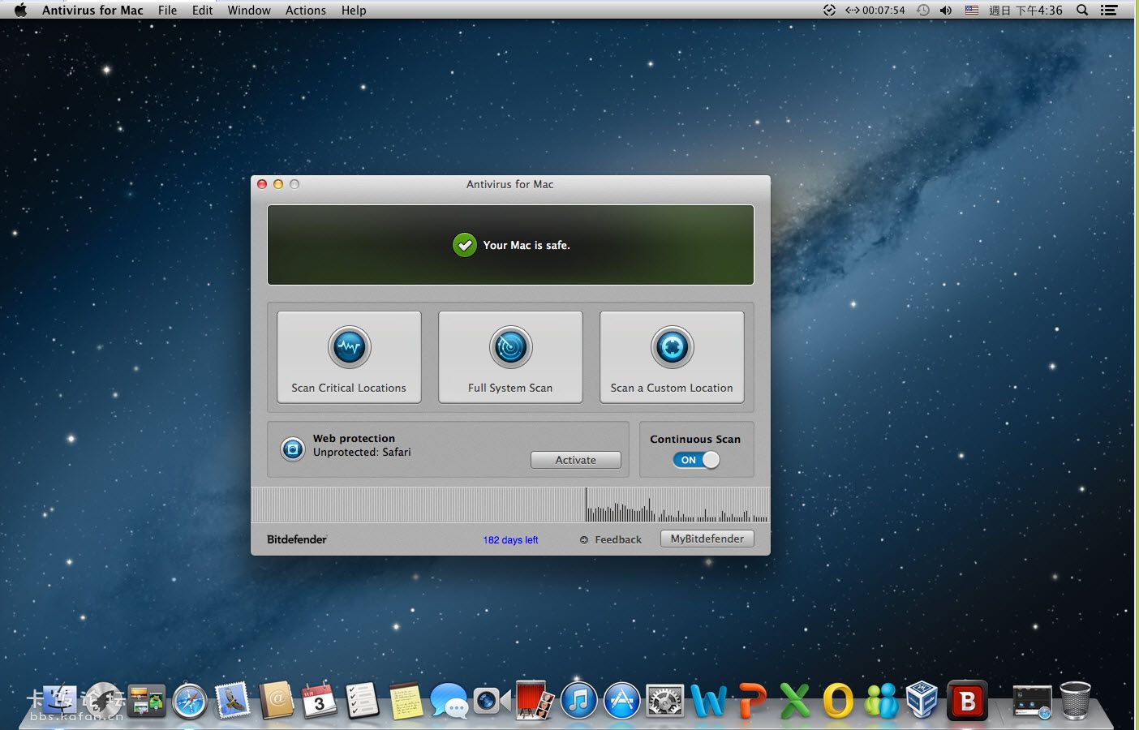Open FaceTime camera icon in Dock
This screenshot has width=1139, height=730.
click(492, 700)
